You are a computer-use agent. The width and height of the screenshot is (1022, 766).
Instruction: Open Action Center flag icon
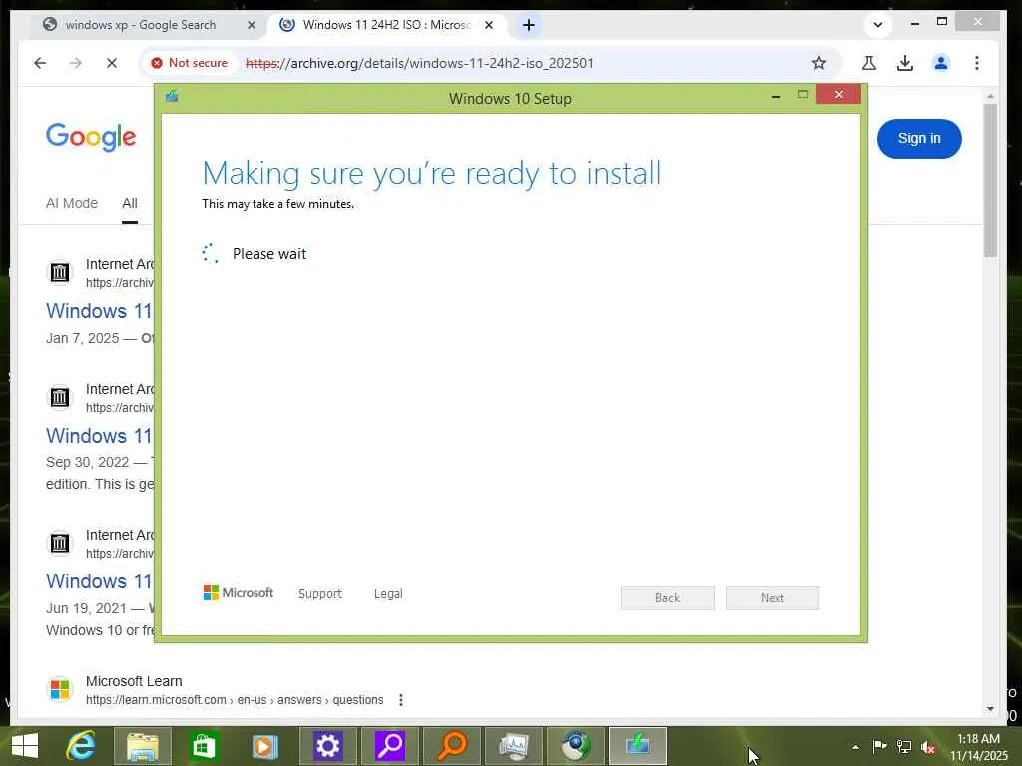[x=879, y=746]
